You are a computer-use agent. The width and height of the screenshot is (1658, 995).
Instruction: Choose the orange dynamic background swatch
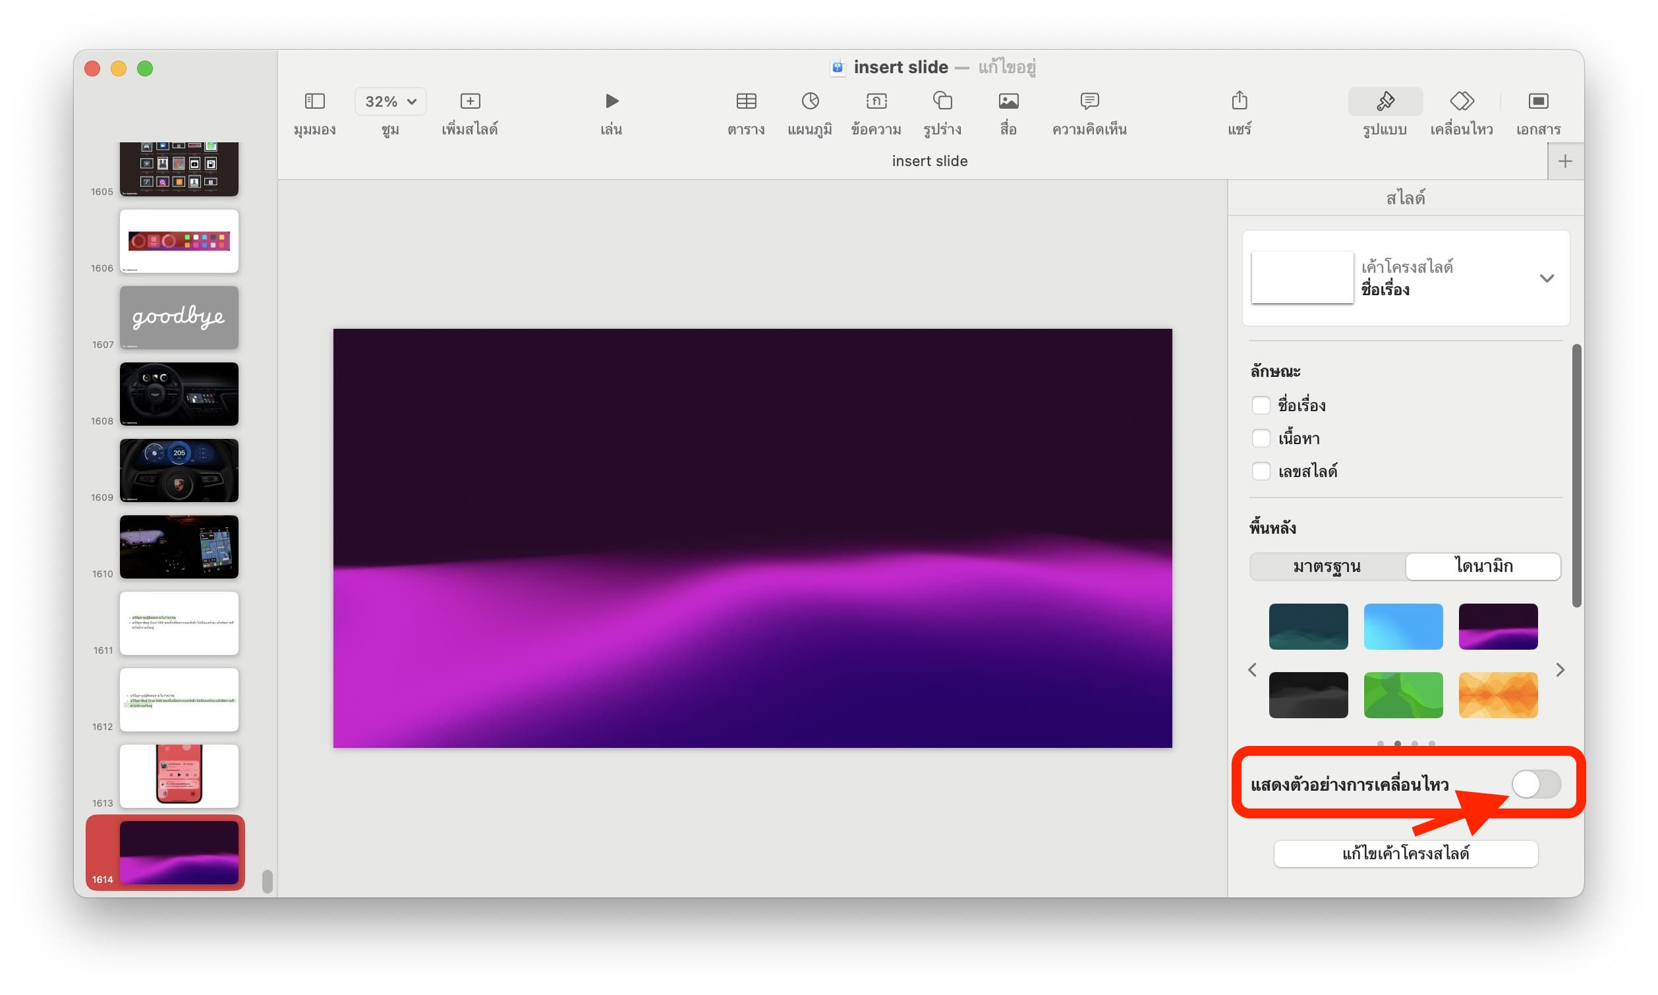(1497, 695)
